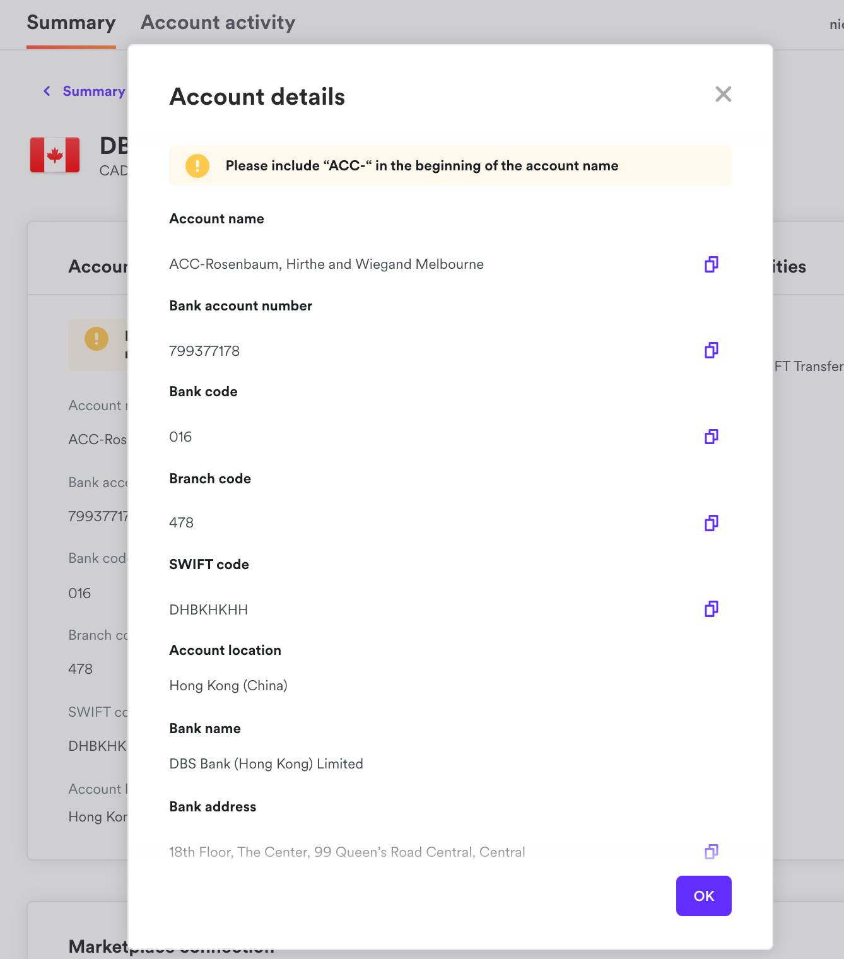Click the Account details dialog title
Viewport: 844px width, 959px height.
(257, 96)
